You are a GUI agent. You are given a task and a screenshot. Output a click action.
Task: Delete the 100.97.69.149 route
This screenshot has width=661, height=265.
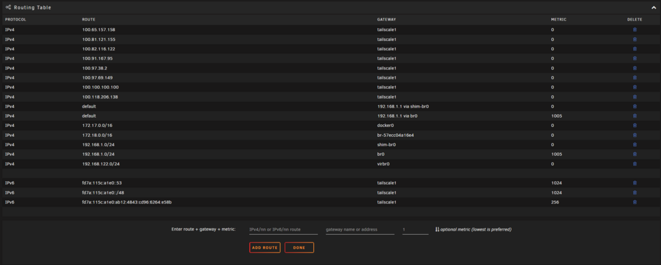tap(635, 77)
